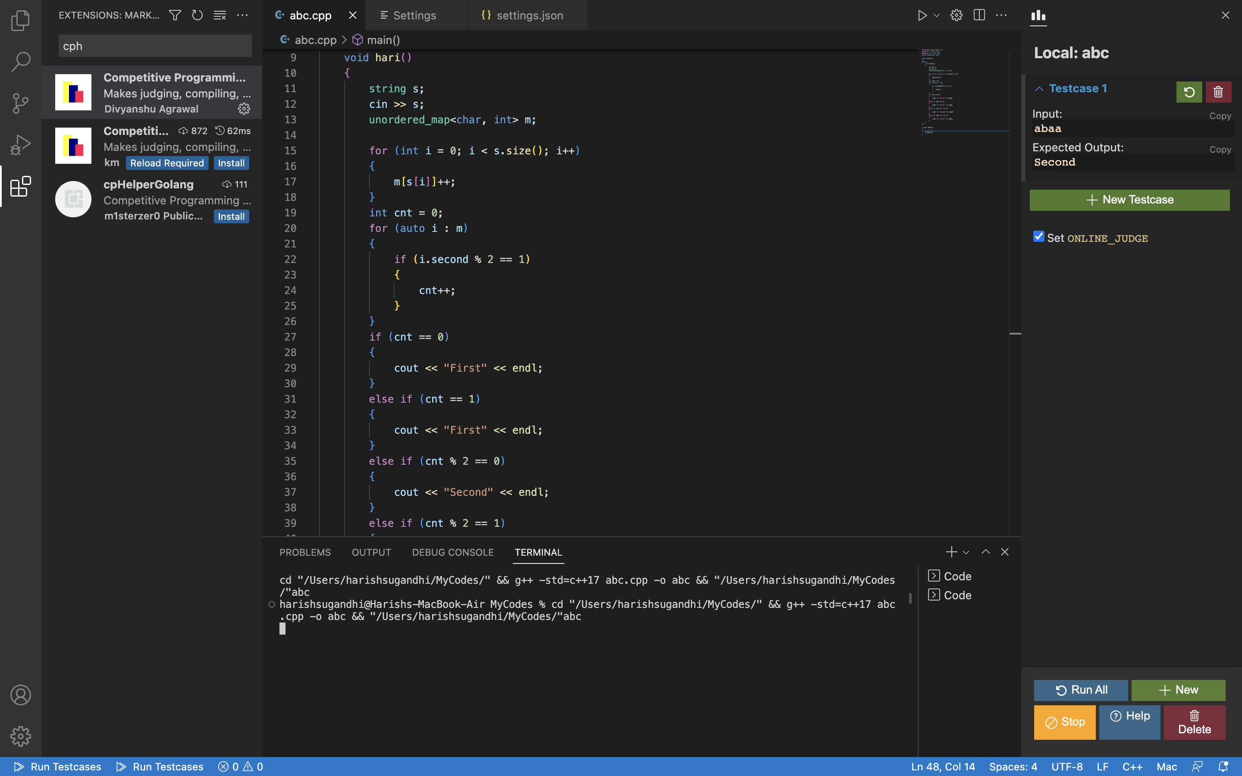This screenshot has width=1242, height=776.
Task: Install the km Competitive extension
Action: pyautogui.click(x=231, y=163)
